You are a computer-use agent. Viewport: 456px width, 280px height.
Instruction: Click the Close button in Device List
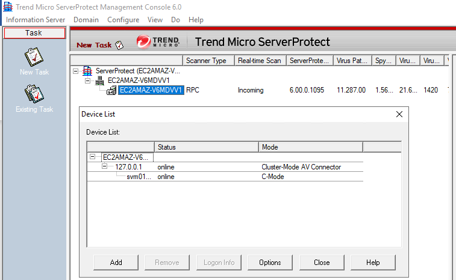tap(322, 263)
